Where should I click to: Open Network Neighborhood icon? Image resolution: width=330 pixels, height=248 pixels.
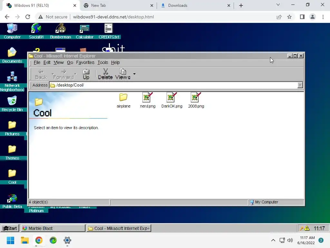coord(12,81)
